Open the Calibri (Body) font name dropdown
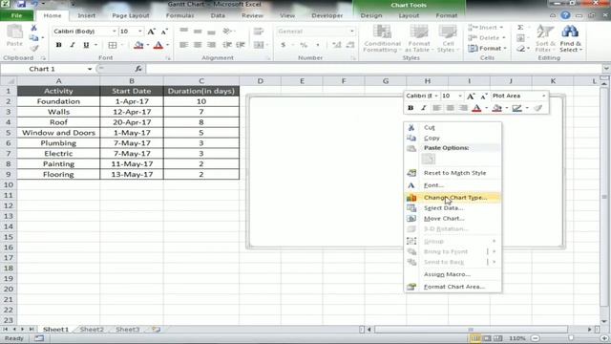This screenshot has height=344, width=611. pos(115,32)
